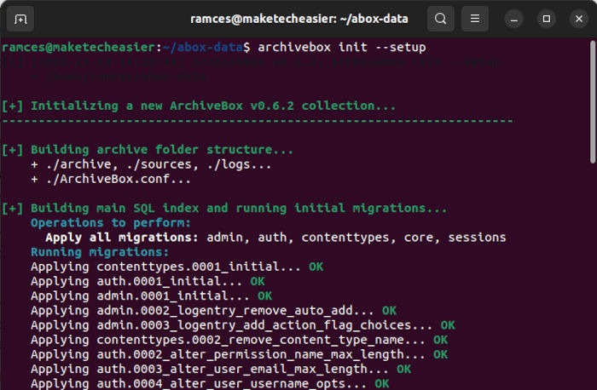The image size is (597, 390).
Task: Click the './archive, ./sources, ./logs...' line
Action: [x=152, y=164]
